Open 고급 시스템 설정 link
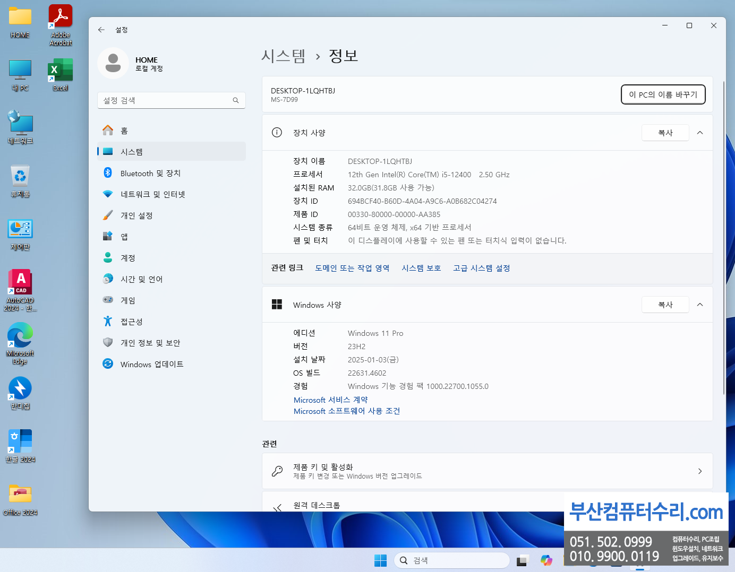This screenshot has height=572, width=735. coord(482,268)
